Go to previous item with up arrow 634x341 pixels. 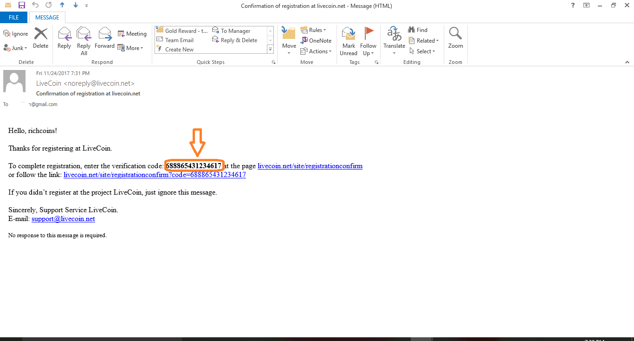(62, 6)
